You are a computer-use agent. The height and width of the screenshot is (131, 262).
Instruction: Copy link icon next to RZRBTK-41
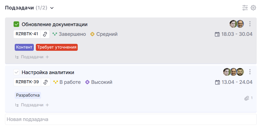coord(45,34)
